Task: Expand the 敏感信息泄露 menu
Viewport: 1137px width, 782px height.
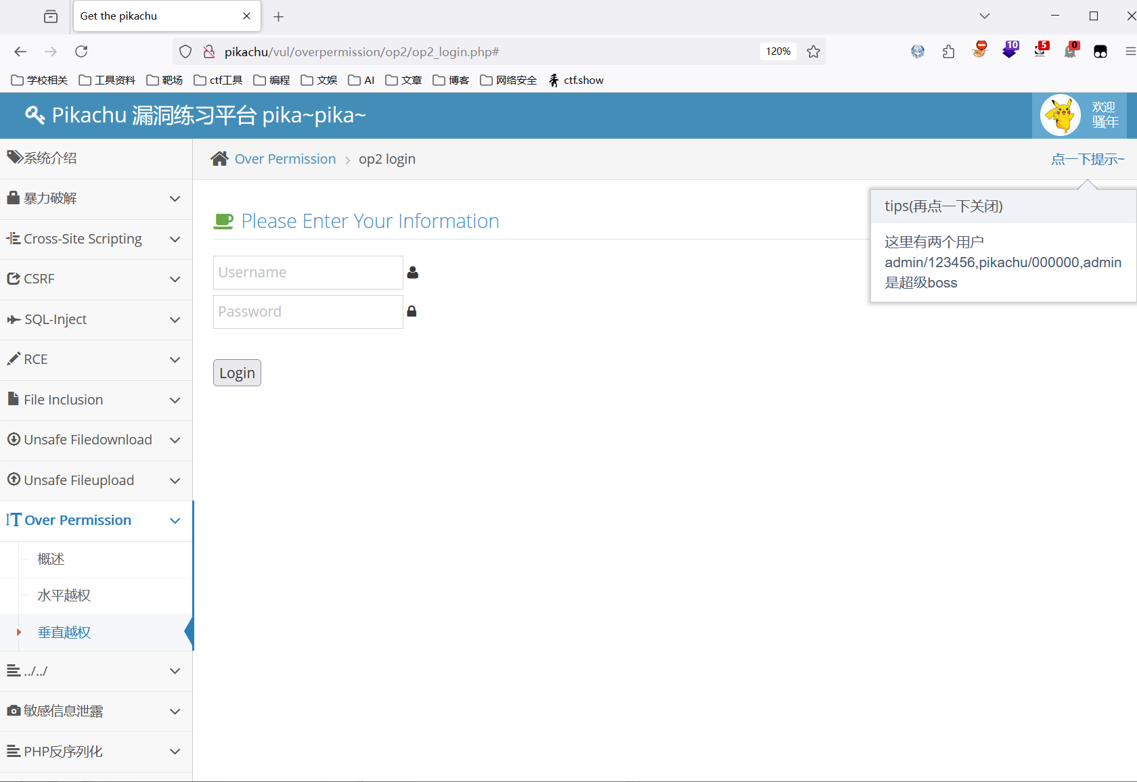Action: 96,711
